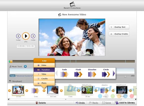
Task: Click the storyboard scrollbar right arrow
Action: (x=136, y=99)
